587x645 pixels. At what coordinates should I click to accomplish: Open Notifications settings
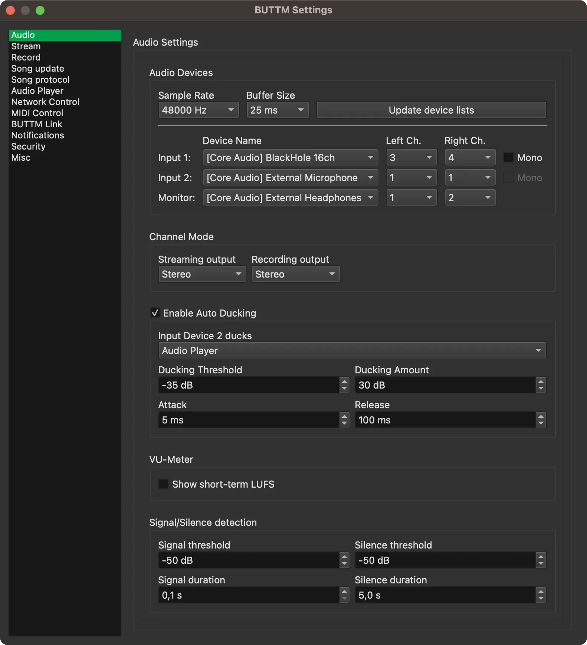click(x=65, y=135)
